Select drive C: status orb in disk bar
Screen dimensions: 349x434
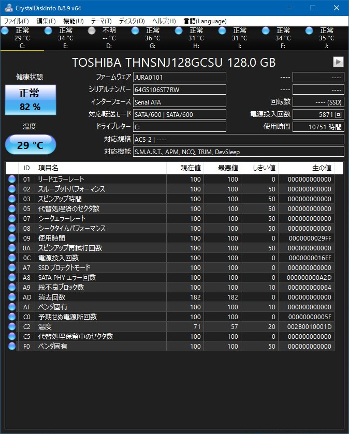pos(5,31)
